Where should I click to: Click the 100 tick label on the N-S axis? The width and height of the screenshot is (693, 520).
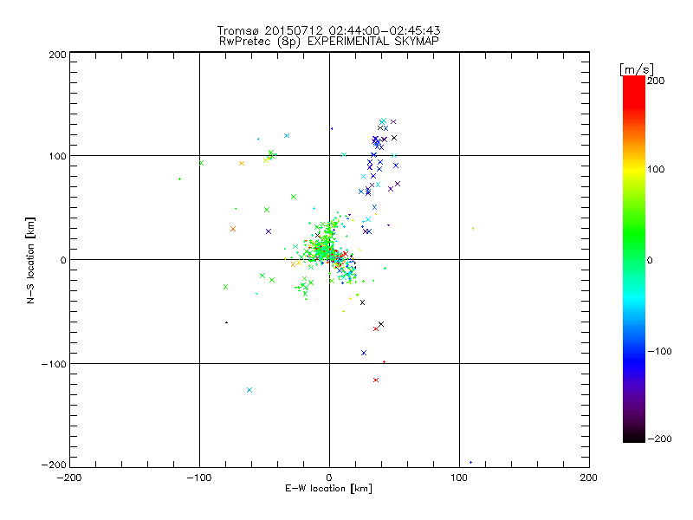click(x=57, y=156)
